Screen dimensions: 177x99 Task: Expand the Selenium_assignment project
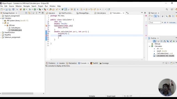pyautogui.click(x=1, y=37)
